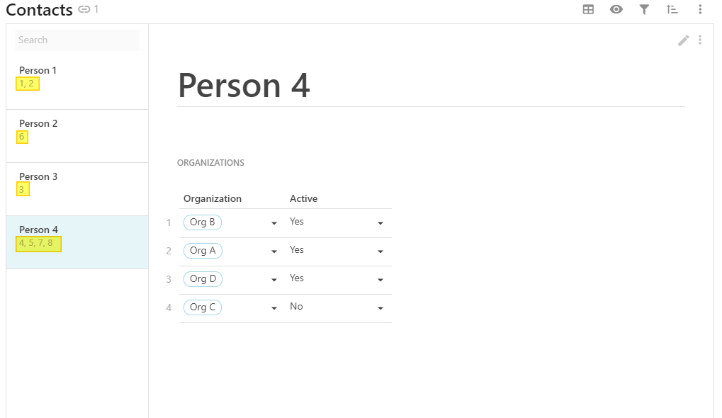This screenshot has width=722, height=418.
Task: Click the Active column header
Action: [303, 198]
